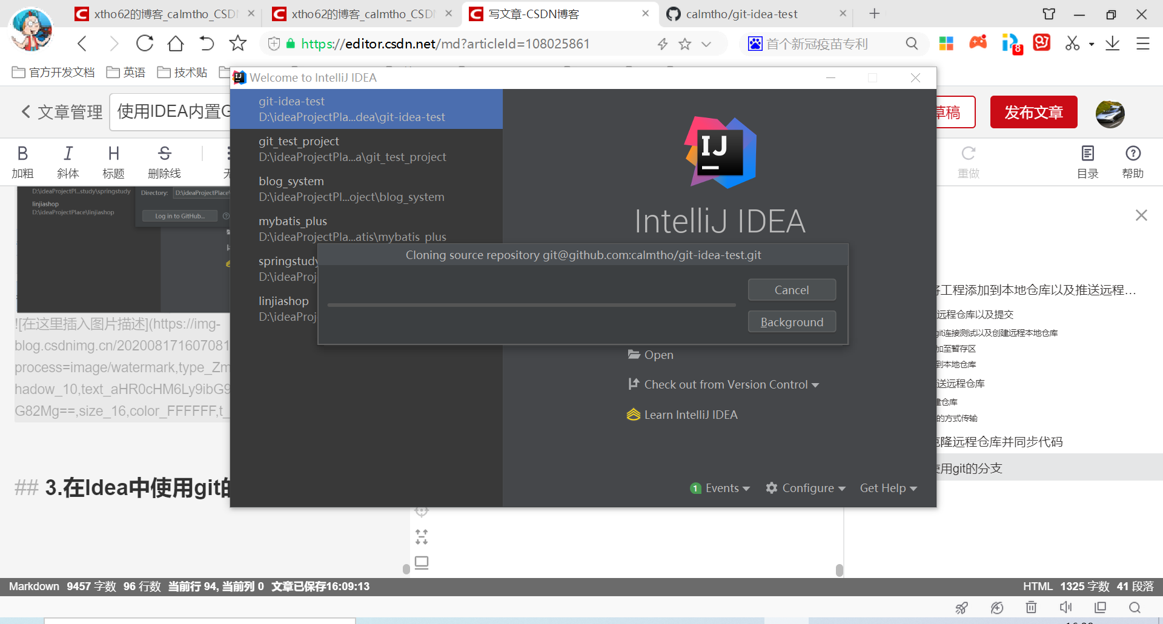
Task: Click the browser search magnifier
Action: click(912, 44)
